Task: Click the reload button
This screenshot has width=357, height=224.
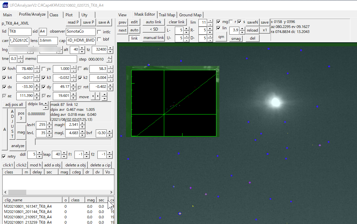Action: coord(252,30)
